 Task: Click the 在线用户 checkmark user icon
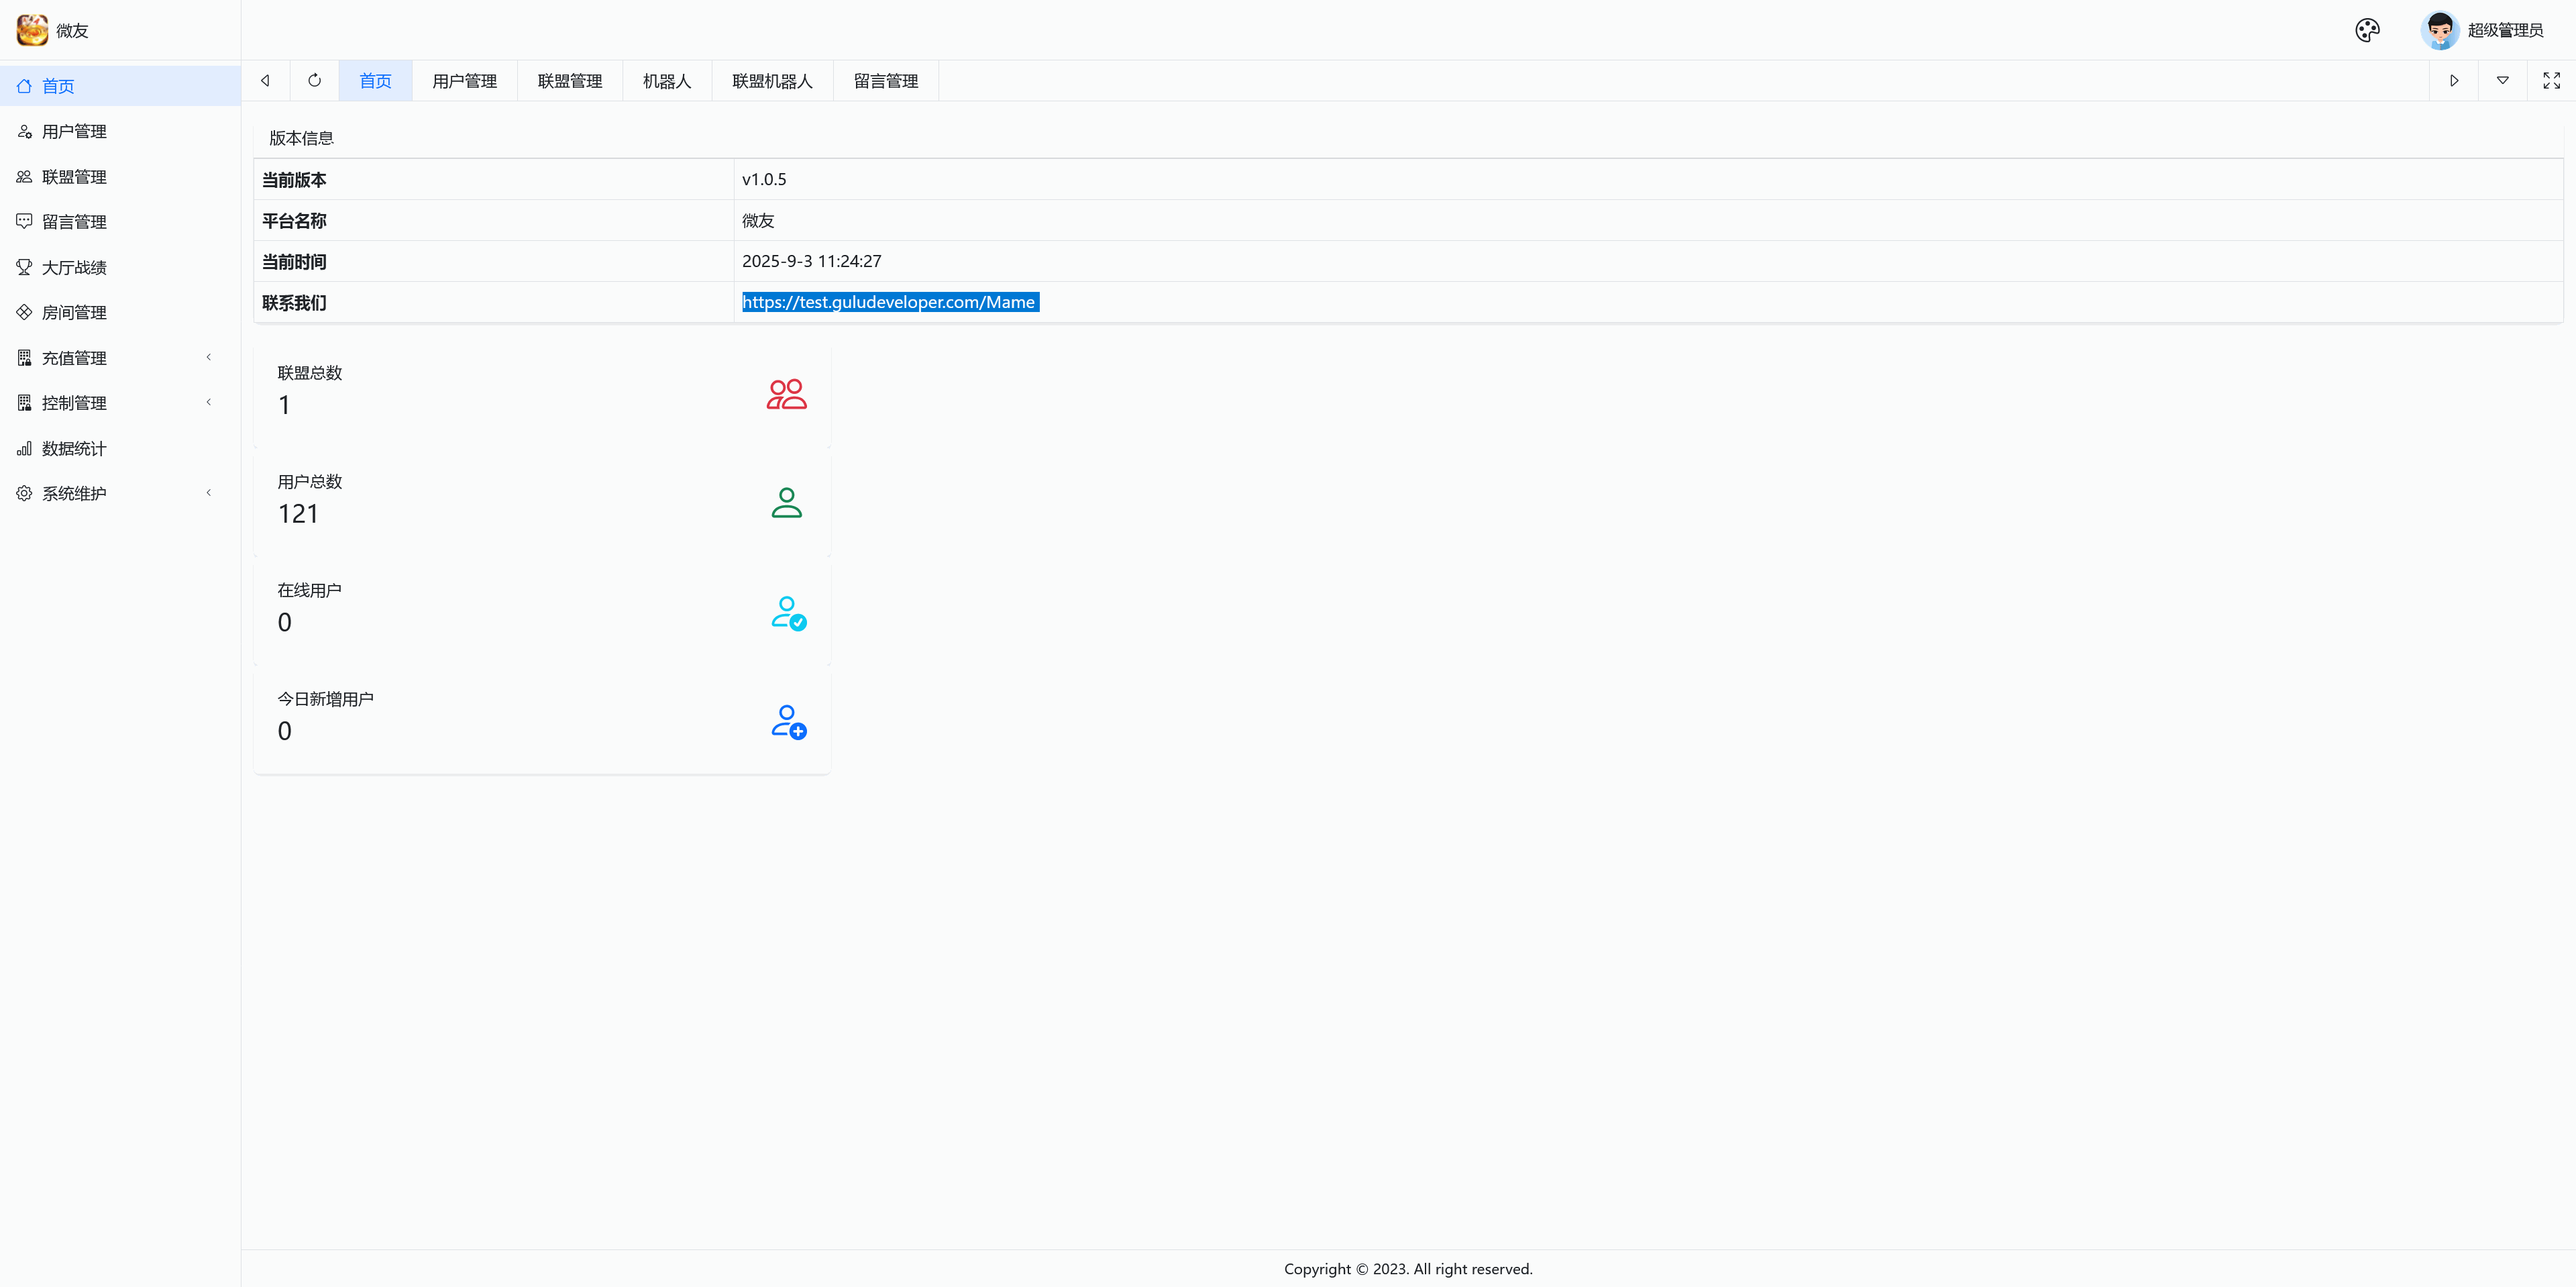788,612
